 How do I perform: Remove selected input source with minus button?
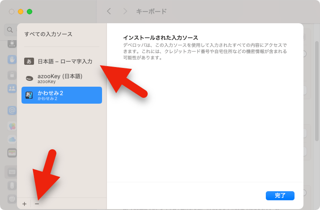coord(37,204)
